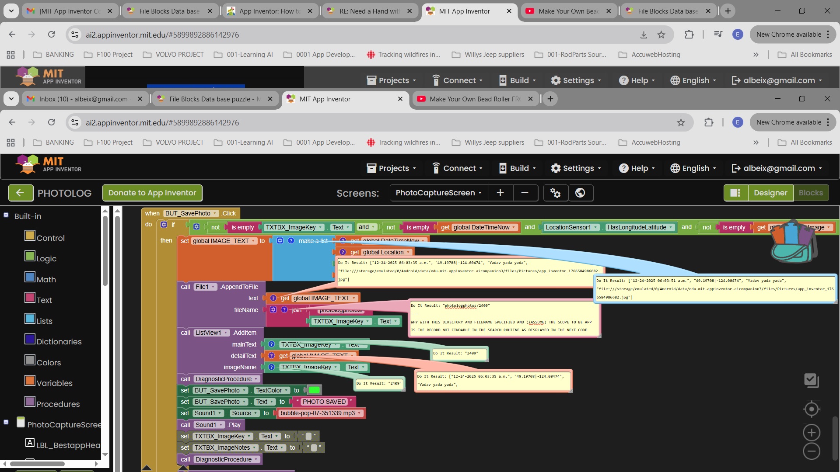Click the green TextColor swatch block
This screenshot has width=840, height=472.
pos(314,390)
